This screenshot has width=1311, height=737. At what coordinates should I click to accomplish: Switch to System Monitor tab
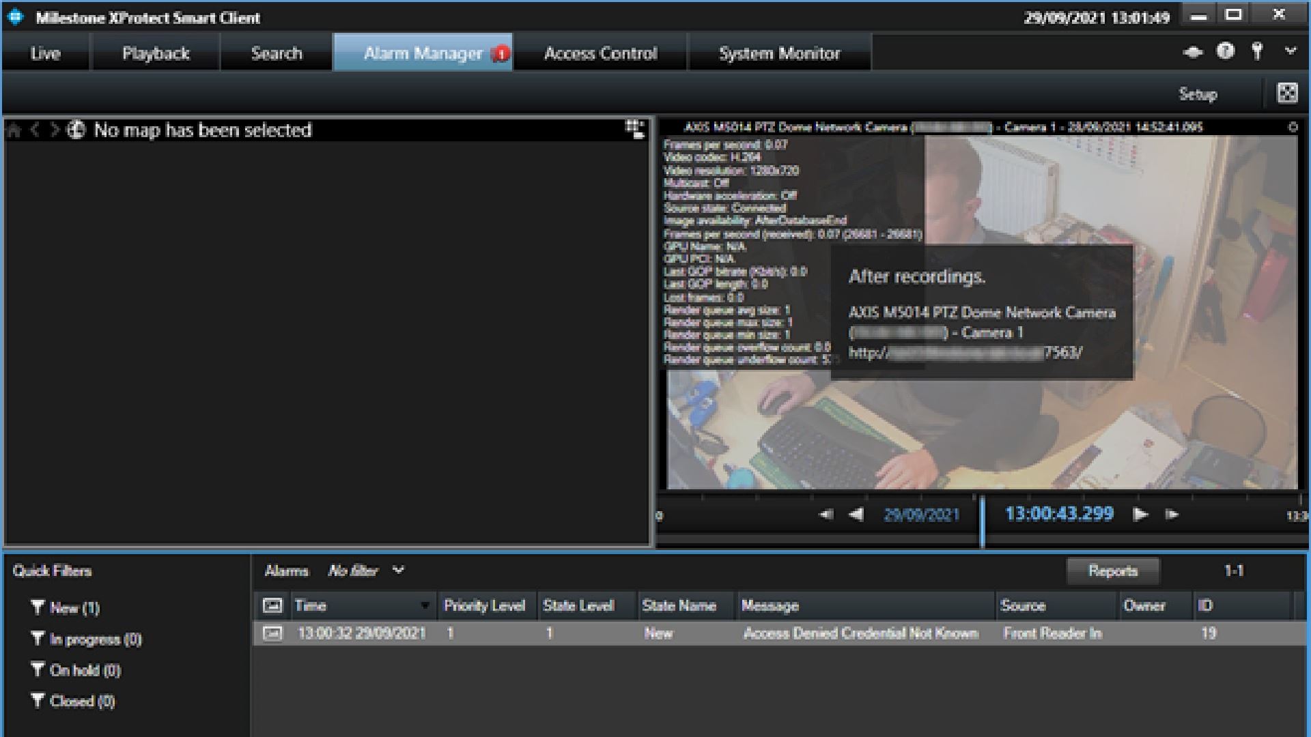pos(779,53)
